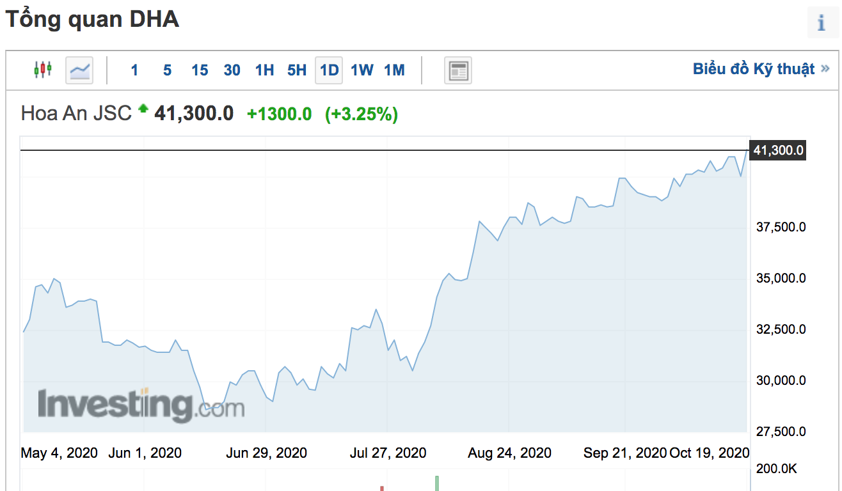Select the 30 minute interval
This screenshot has width=842, height=491.
click(232, 70)
